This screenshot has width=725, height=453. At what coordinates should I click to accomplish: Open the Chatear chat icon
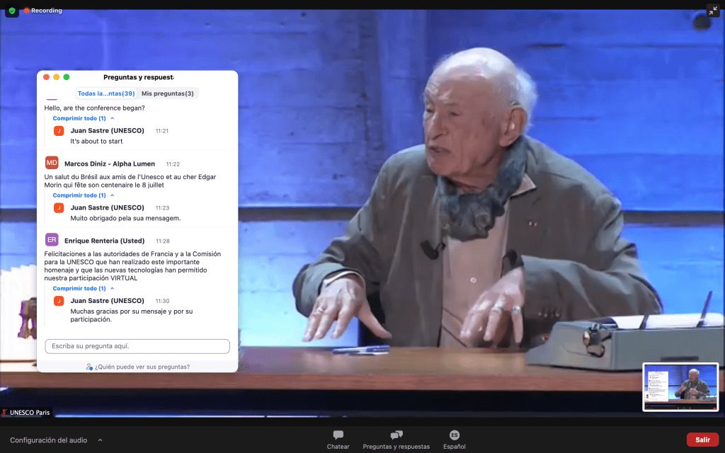click(338, 435)
